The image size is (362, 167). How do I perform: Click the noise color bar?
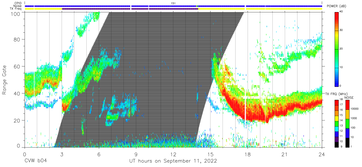[348, 123]
